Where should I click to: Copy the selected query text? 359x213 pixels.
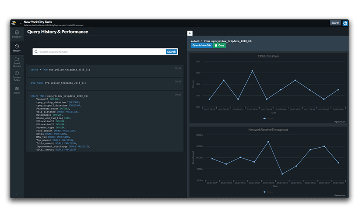(219, 46)
